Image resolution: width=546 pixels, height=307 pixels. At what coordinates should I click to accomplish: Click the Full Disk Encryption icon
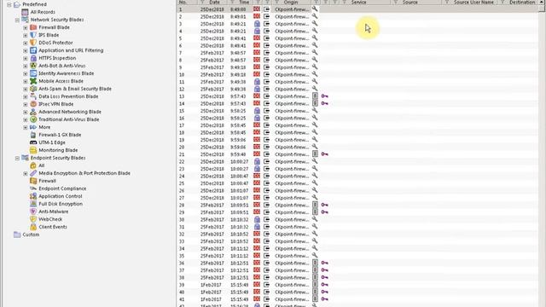[33, 204]
